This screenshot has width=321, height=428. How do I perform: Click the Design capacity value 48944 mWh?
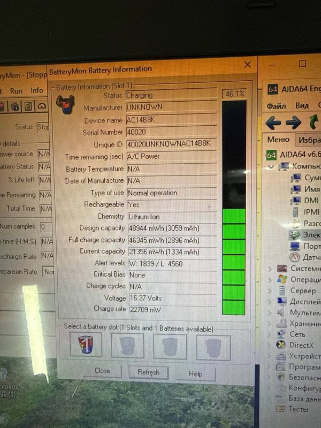click(x=172, y=228)
